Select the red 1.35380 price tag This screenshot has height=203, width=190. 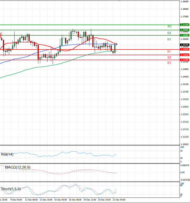[185, 60]
